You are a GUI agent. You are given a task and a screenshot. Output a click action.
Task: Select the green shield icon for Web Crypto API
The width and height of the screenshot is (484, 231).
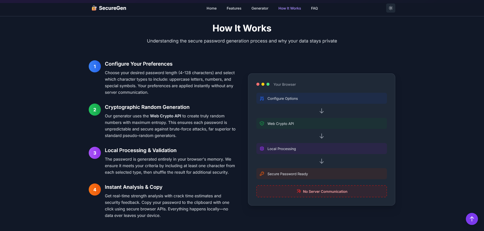click(x=262, y=123)
